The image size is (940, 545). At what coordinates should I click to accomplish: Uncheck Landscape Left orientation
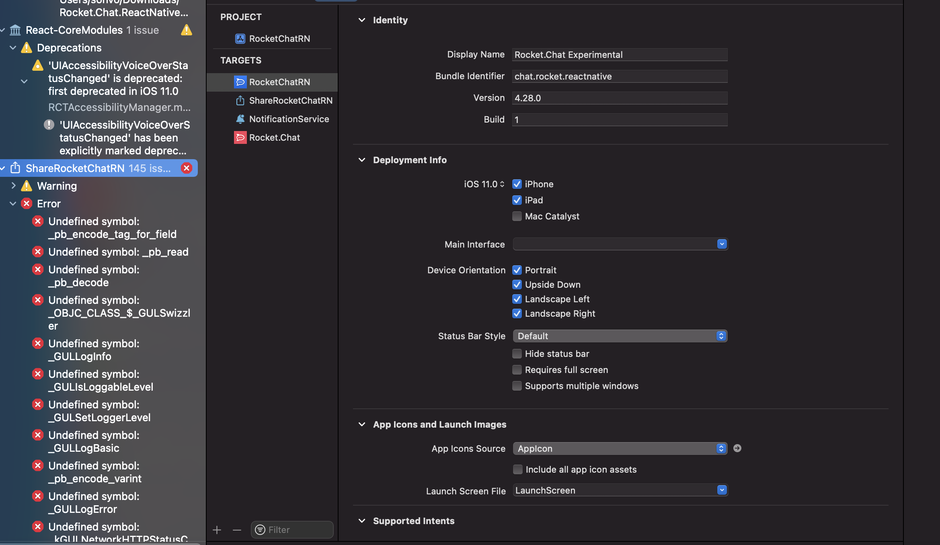[x=517, y=299]
